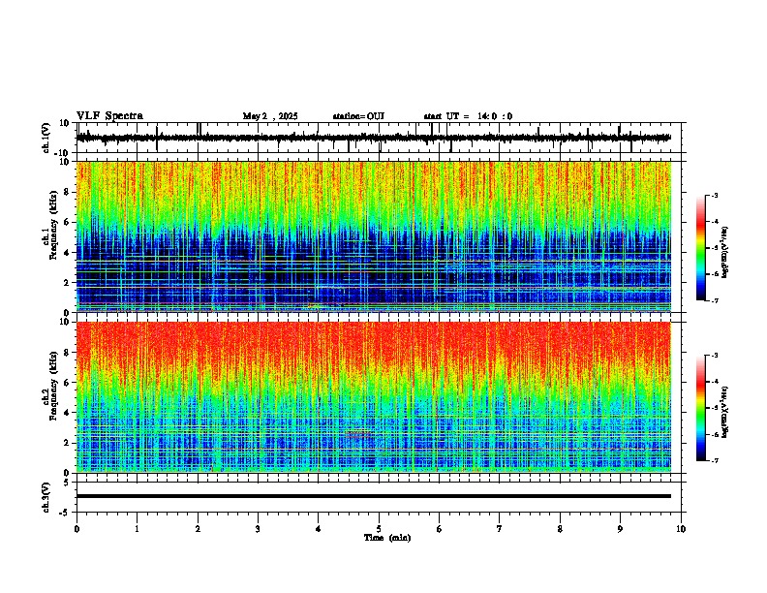Image resolution: width=767 pixels, height=593 pixels.
Task: Click the "-7" tick on ch.2 colorbar
Action: pyautogui.click(x=714, y=461)
